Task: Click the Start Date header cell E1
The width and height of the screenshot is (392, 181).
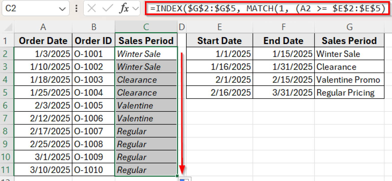Action: click(219, 40)
